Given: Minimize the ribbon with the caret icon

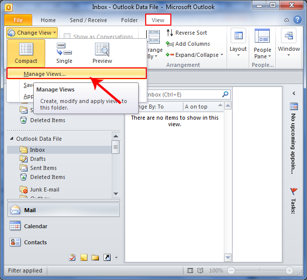Looking at the screenshot, I should (286, 20).
